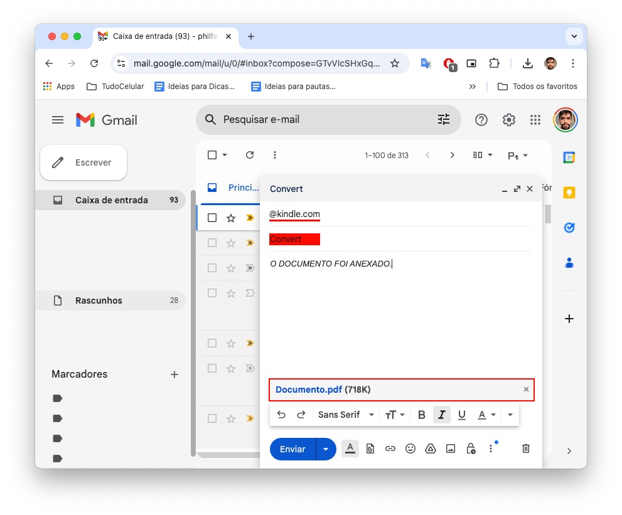The height and width of the screenshot is (515, 622).
Task: Click the Google account avatar in Gmail
Action: tap(566, 120)
